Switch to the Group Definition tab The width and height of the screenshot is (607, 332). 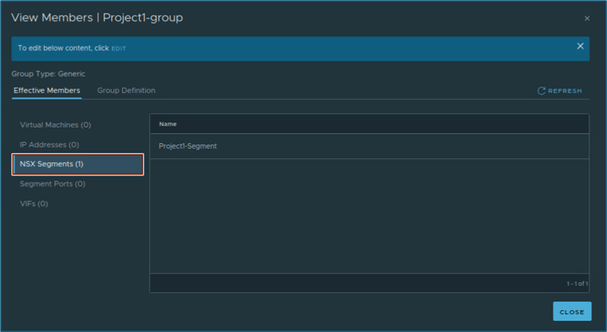click(x=126, y=91)
